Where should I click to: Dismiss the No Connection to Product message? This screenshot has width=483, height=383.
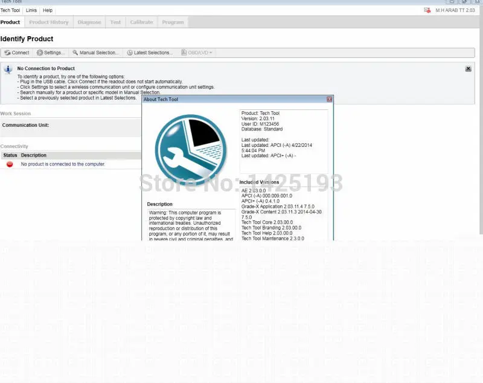[469, 69]
